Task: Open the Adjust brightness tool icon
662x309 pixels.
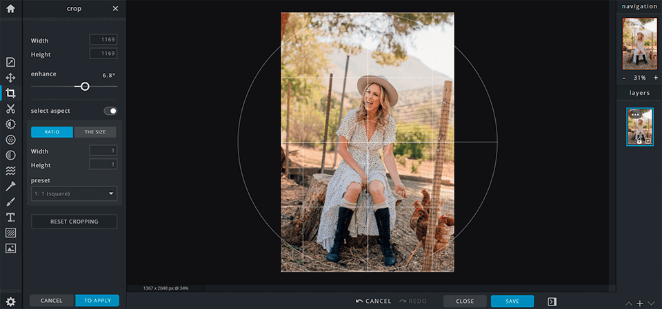Action: pyautogui.click(x=10, y=124)
